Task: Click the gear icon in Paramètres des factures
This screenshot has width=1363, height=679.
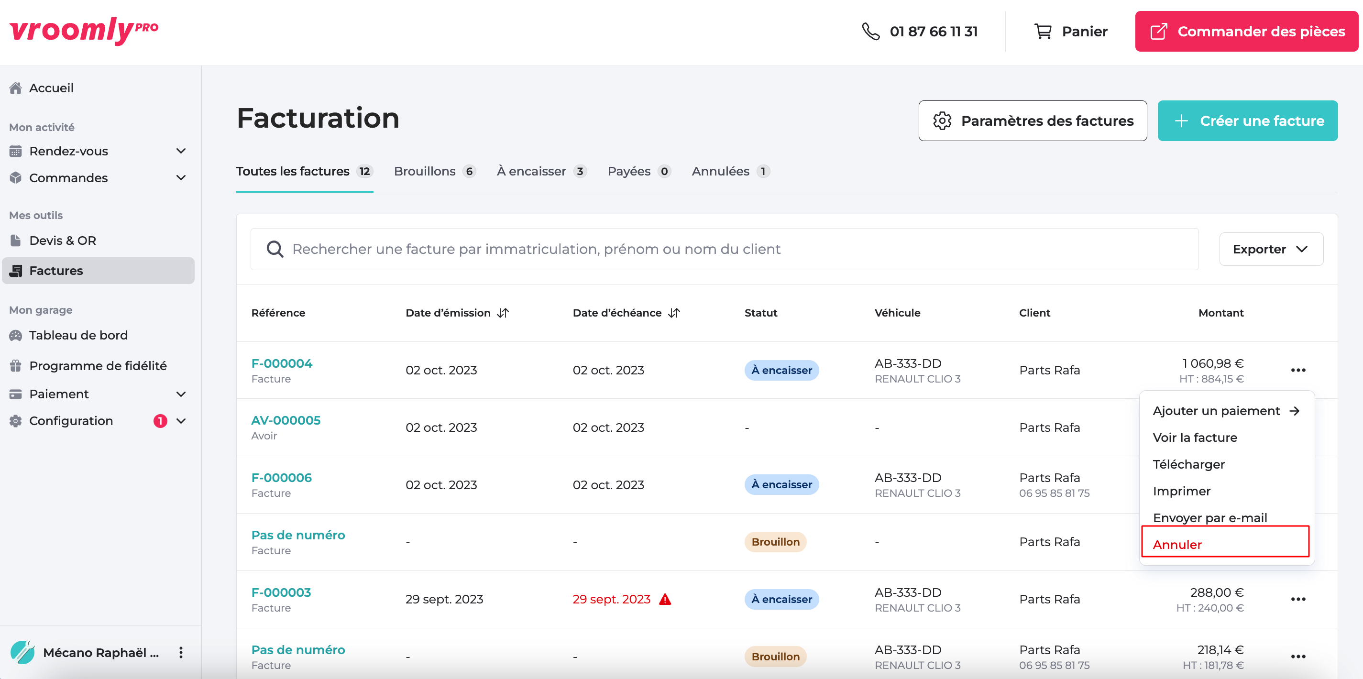Action: point(942,121)
